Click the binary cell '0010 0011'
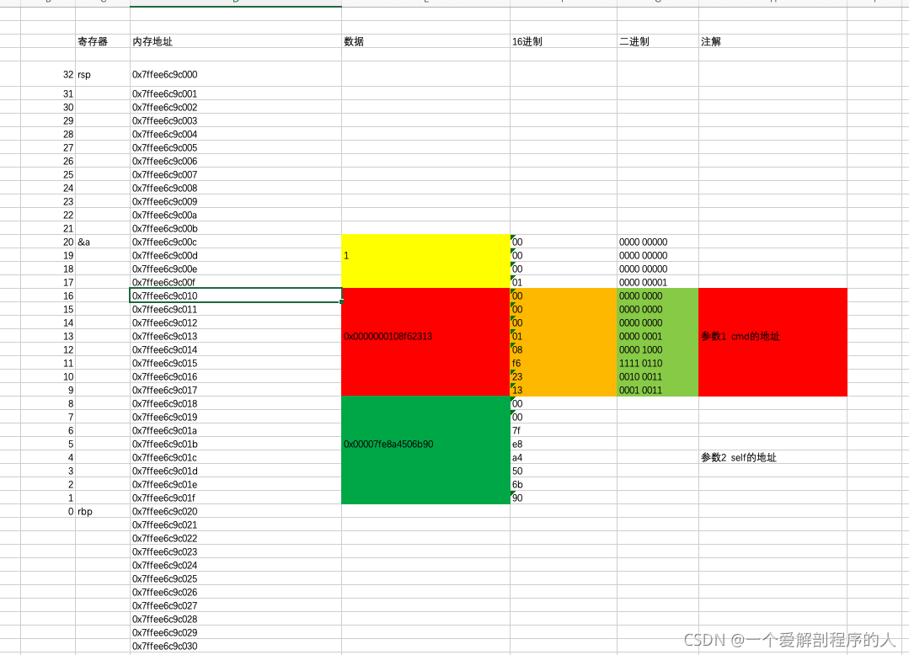This screenshot has height=655, width=909. [x=658, y=376]
